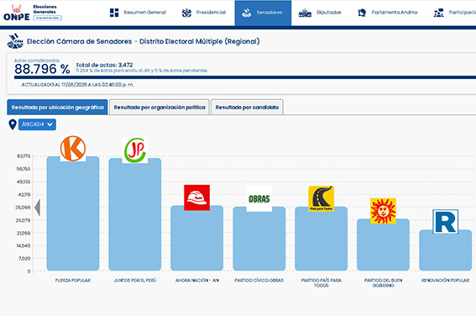Click the Renovación Popular R logo
The height and width of the screenshot is (316, 476).
[445, 222]
